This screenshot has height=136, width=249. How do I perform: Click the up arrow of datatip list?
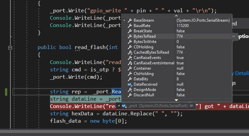tap(176, 16)
